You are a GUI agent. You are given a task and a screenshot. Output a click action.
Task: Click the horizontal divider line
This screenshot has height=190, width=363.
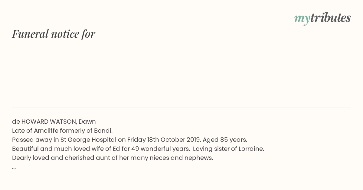click(x=181, y=107)
